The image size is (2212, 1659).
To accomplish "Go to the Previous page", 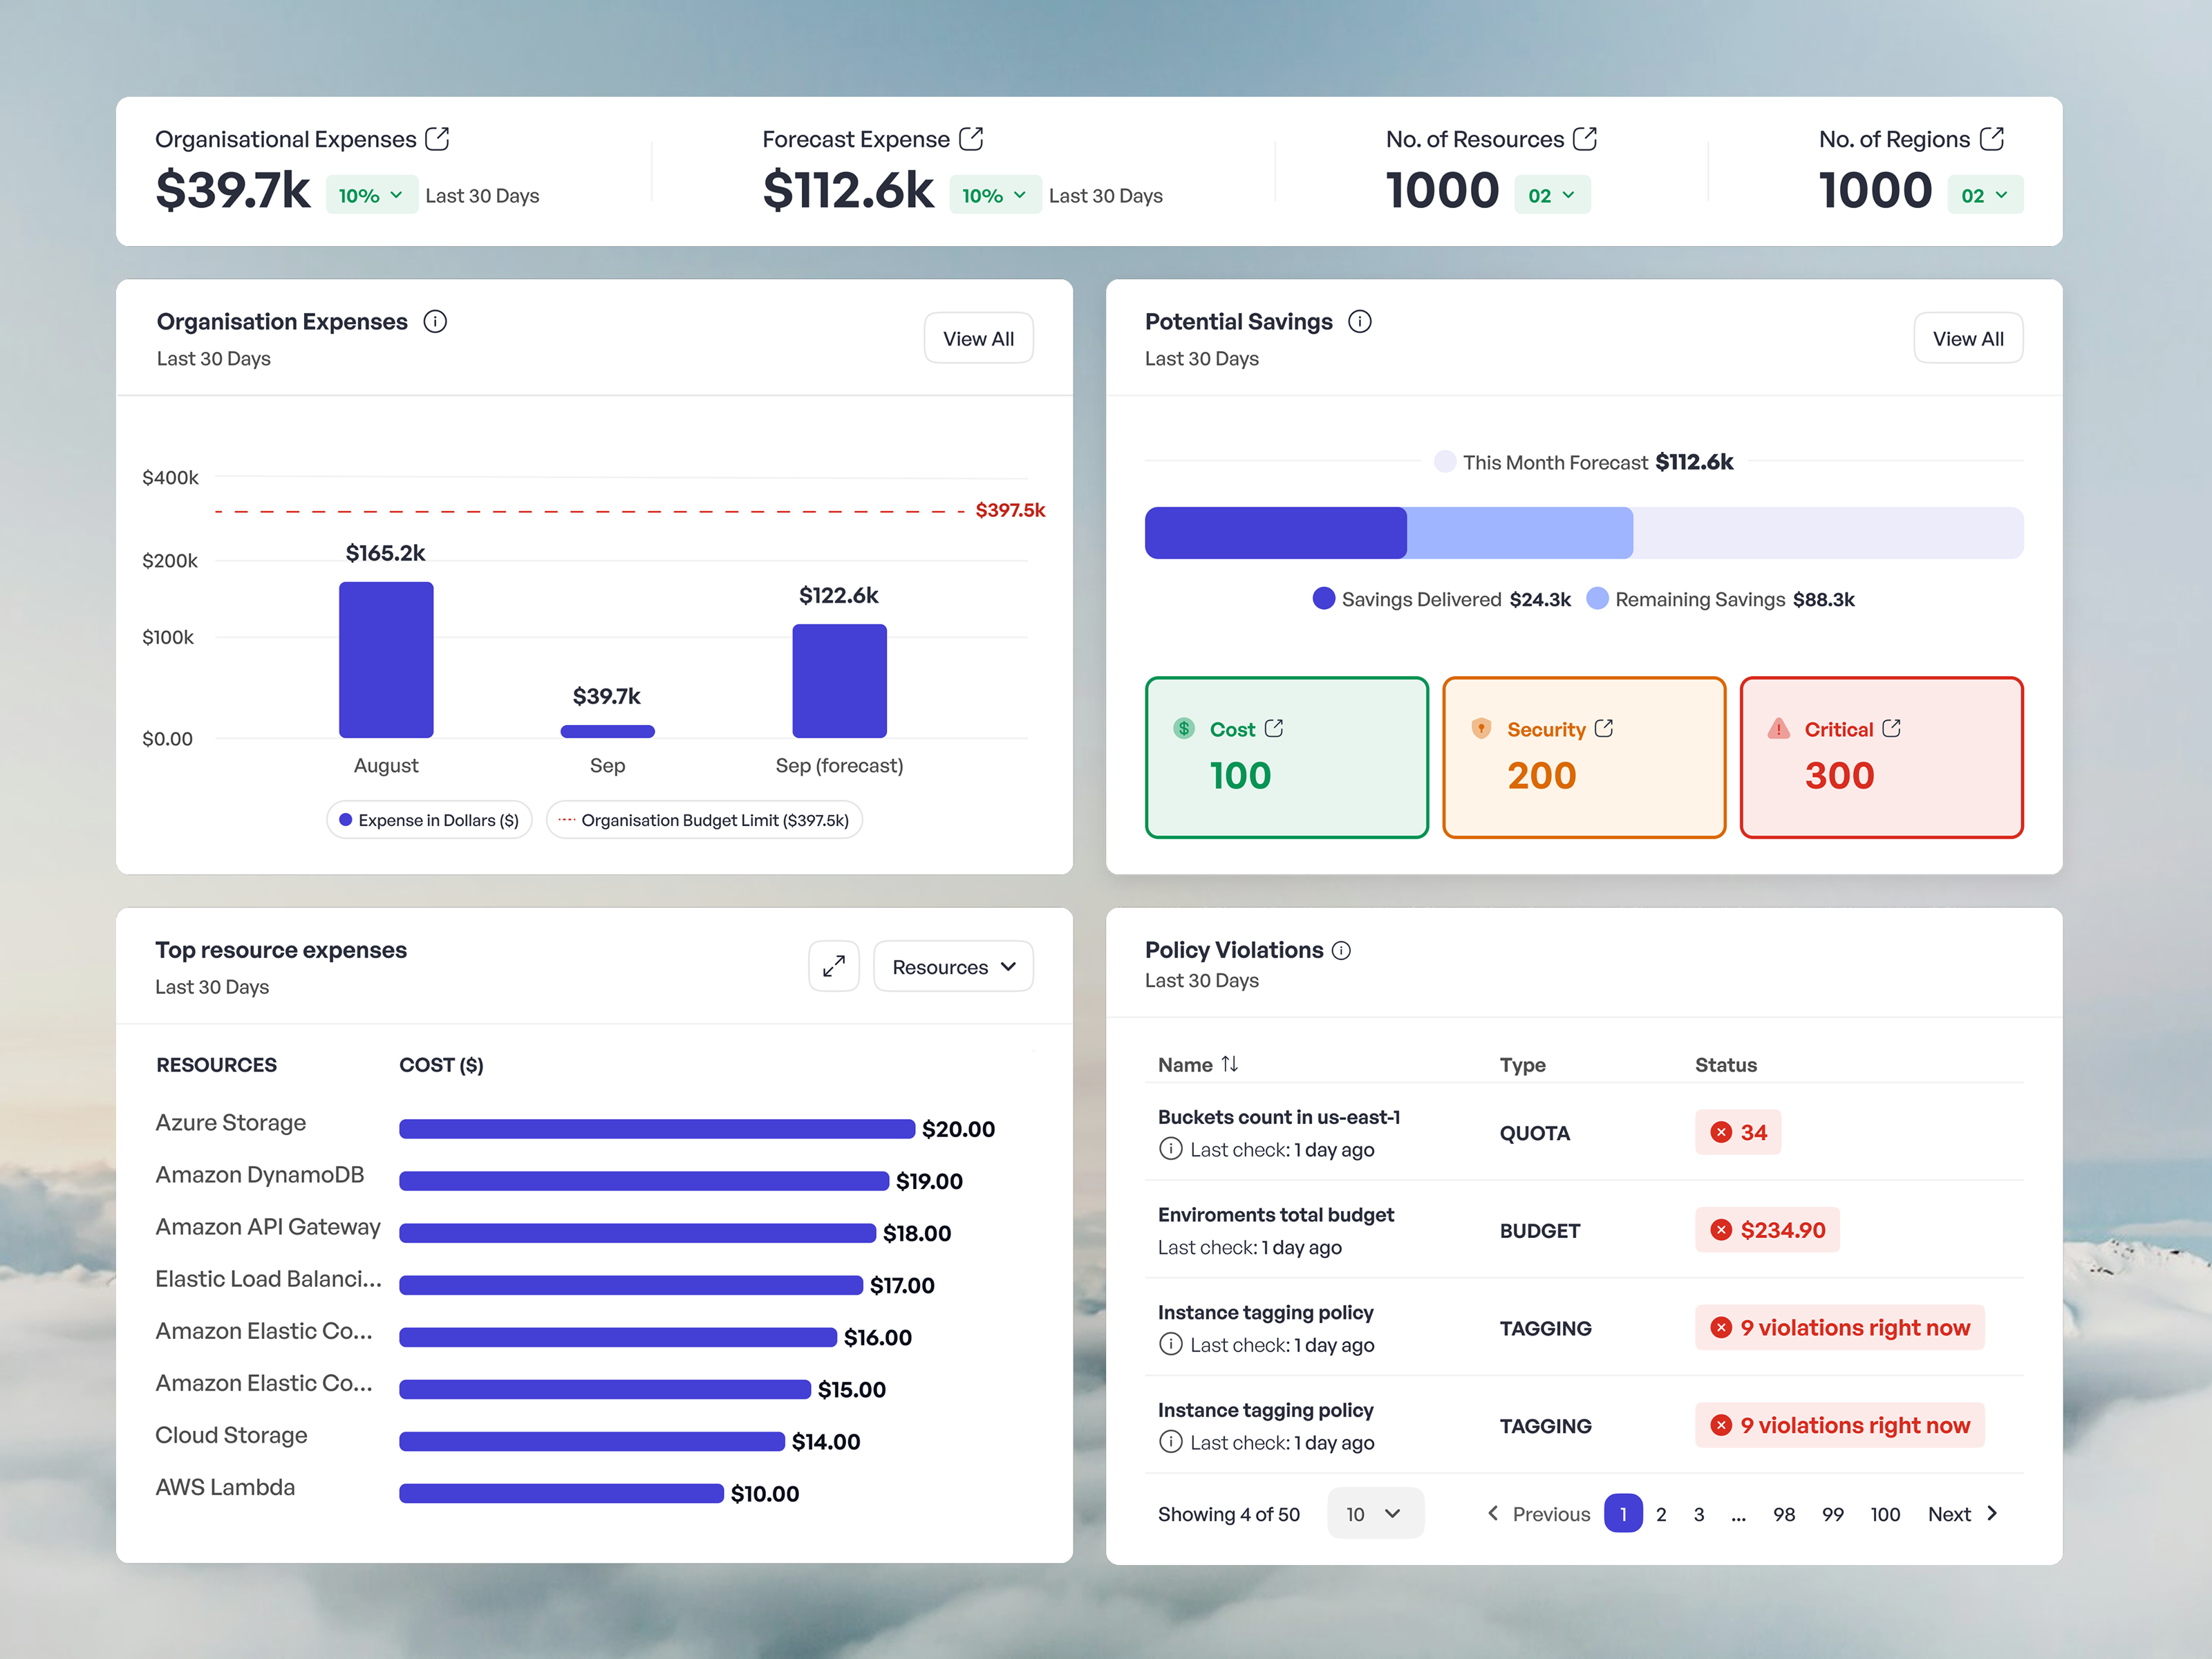I will coord(1539,1513).
